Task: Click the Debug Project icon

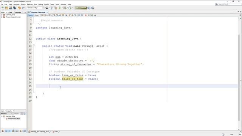Action: click(x=65, y=8)
